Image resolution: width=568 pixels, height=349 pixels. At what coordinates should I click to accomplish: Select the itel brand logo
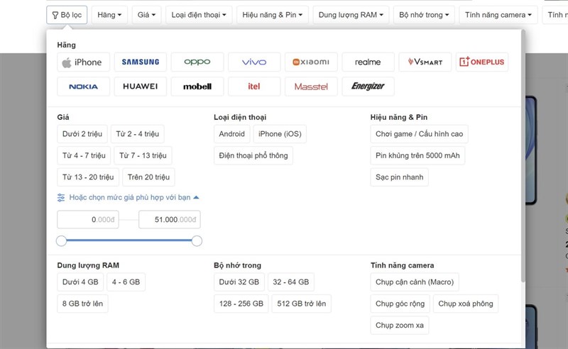pyautogui.click(x=254, y=87)
